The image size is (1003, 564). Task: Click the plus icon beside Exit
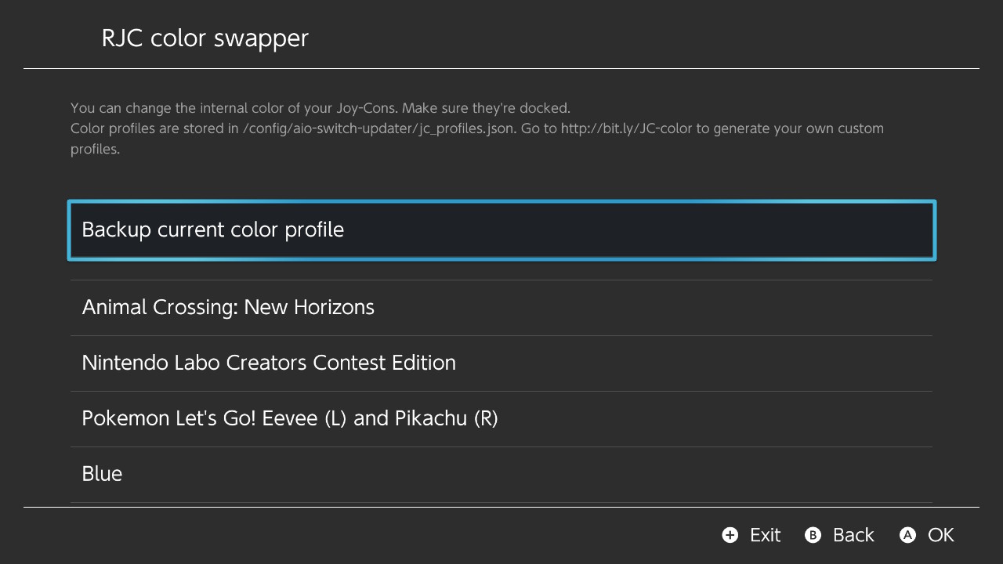[730, 535]
